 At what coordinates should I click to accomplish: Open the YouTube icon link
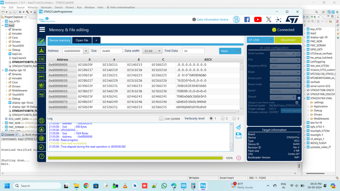tap(258, 19)
